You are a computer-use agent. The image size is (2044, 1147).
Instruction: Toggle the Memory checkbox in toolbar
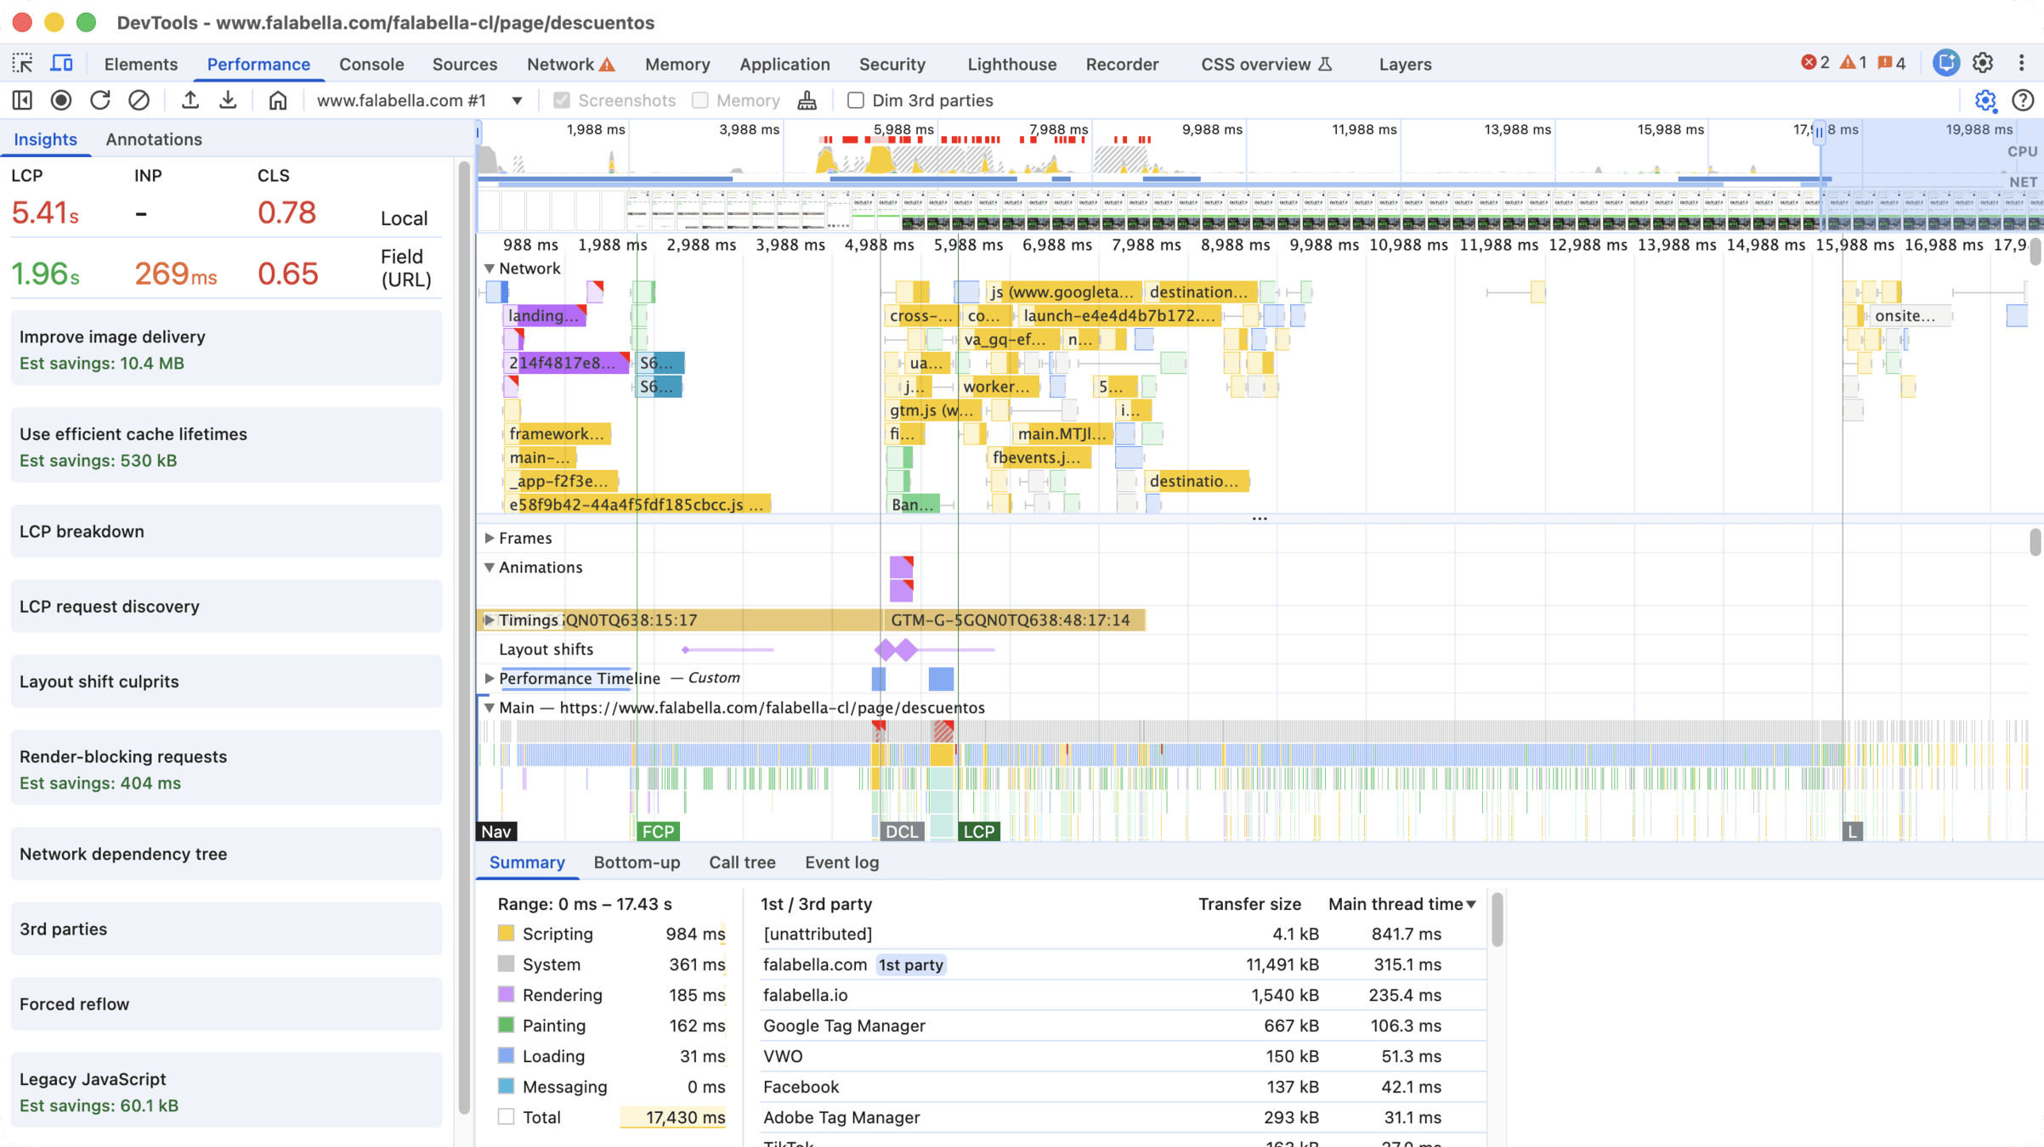click(700, 100)
